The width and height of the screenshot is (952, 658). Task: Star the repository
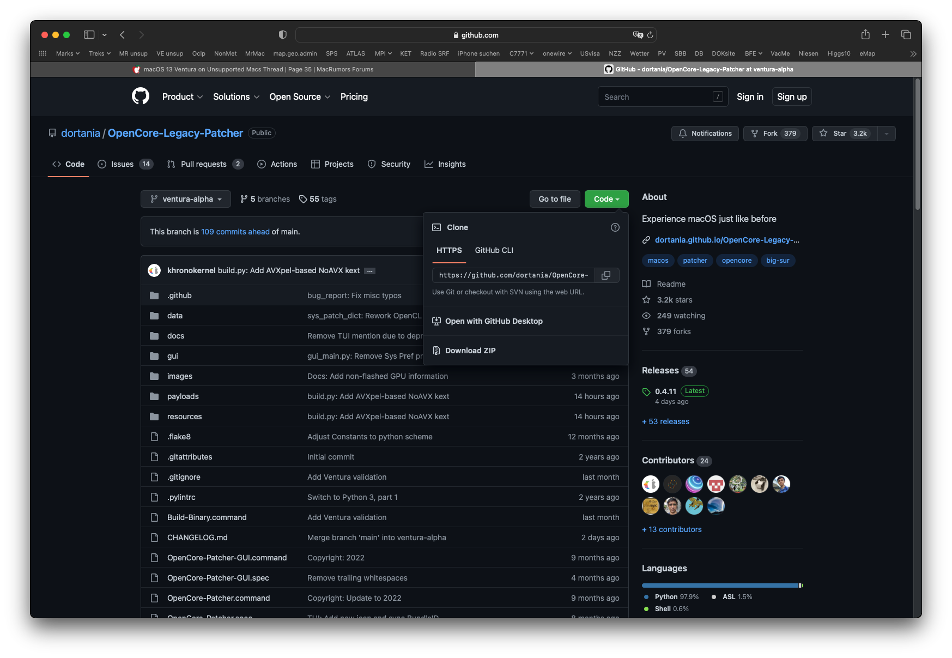tap(845, 134)
